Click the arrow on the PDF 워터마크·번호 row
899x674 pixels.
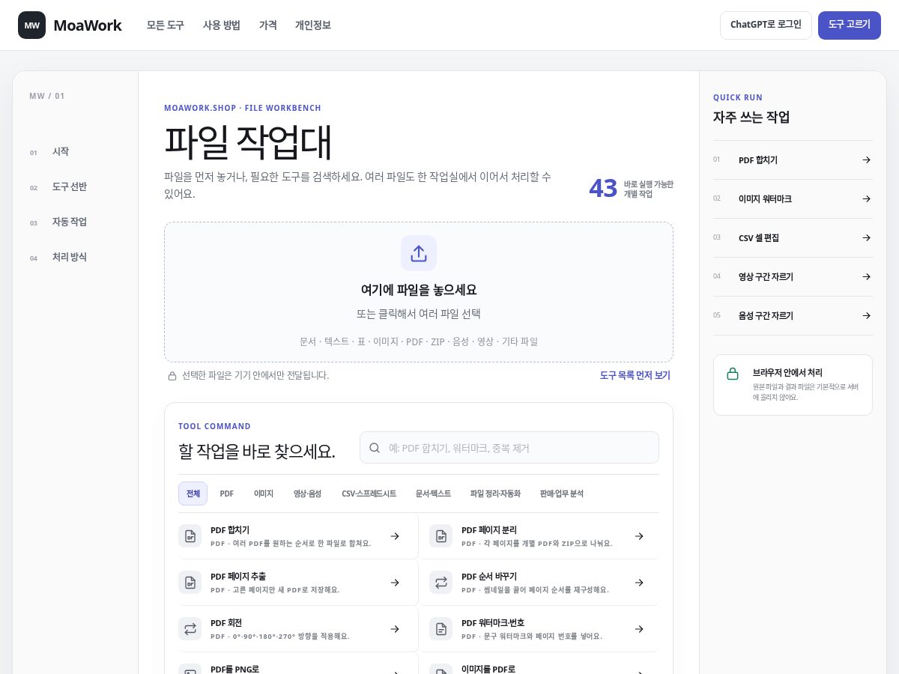(639, 629)
